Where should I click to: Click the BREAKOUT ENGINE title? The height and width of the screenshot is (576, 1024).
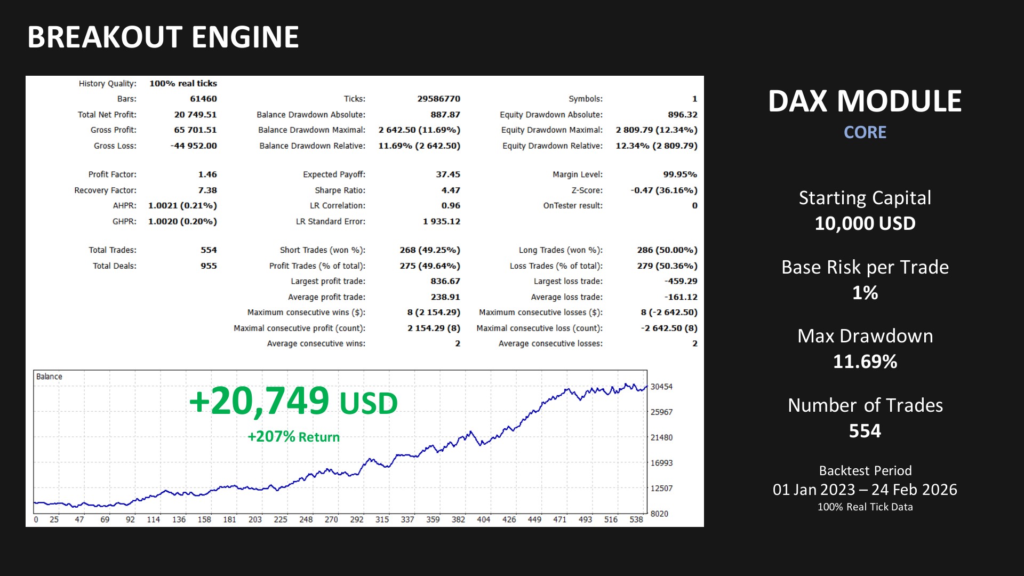(x=163, y=37)
